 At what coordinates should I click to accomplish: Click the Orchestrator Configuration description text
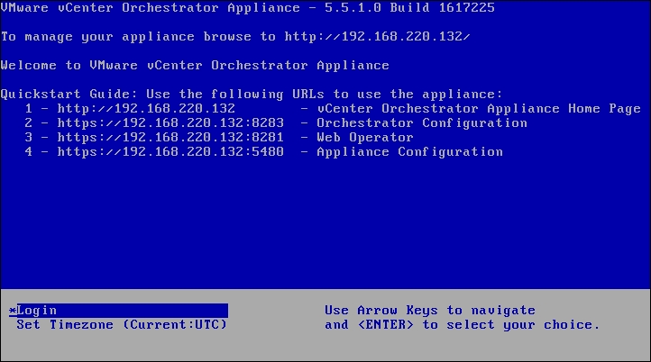point(421,123)
